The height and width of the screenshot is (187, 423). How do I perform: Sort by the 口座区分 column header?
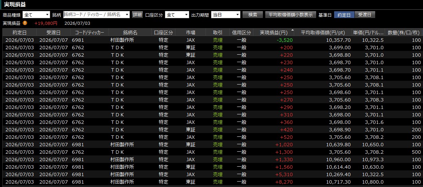[x=164, y=33]
